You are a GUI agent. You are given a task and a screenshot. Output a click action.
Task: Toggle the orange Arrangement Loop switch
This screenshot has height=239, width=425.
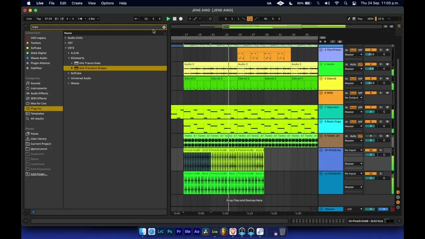coord(250,19)
